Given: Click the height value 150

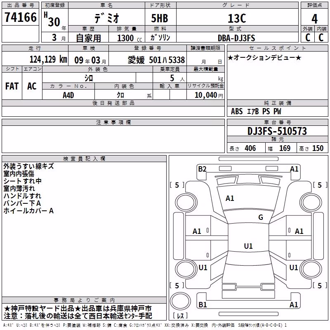Looking at the screenshot, I should (x=318, y=148).
